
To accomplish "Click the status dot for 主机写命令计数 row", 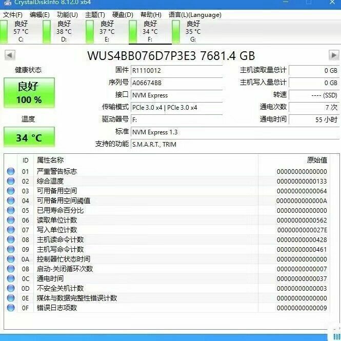I will [11, 249].
